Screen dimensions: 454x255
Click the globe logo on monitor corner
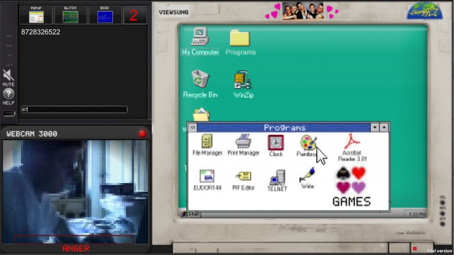pos(424,11)
